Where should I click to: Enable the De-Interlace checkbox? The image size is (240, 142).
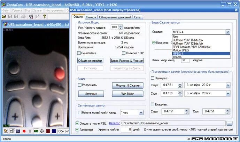79,53
